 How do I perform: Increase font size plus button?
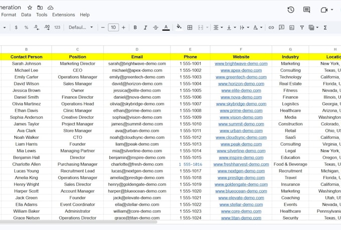coord(123,28)
